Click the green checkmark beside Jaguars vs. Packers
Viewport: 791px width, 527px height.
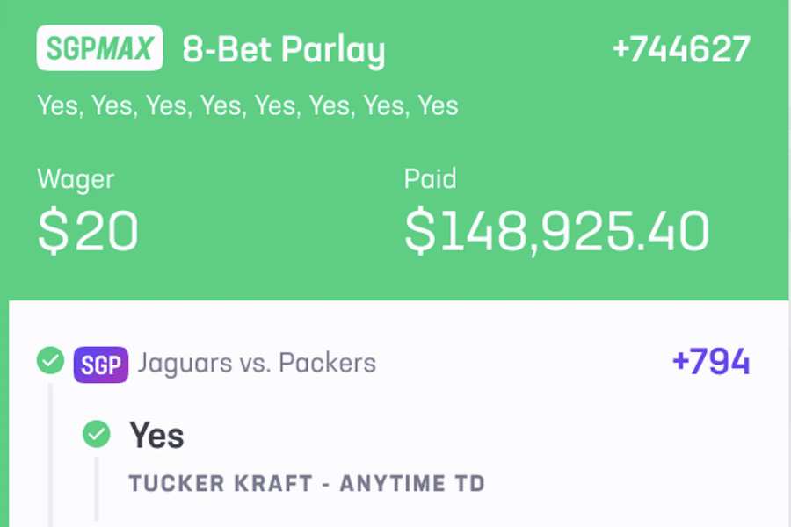tap(50, 359)
